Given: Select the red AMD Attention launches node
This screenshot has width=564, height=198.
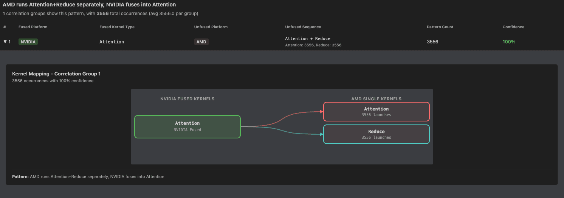Looking at the screenshot, I should pyautogui.click(x=376, y=111).
